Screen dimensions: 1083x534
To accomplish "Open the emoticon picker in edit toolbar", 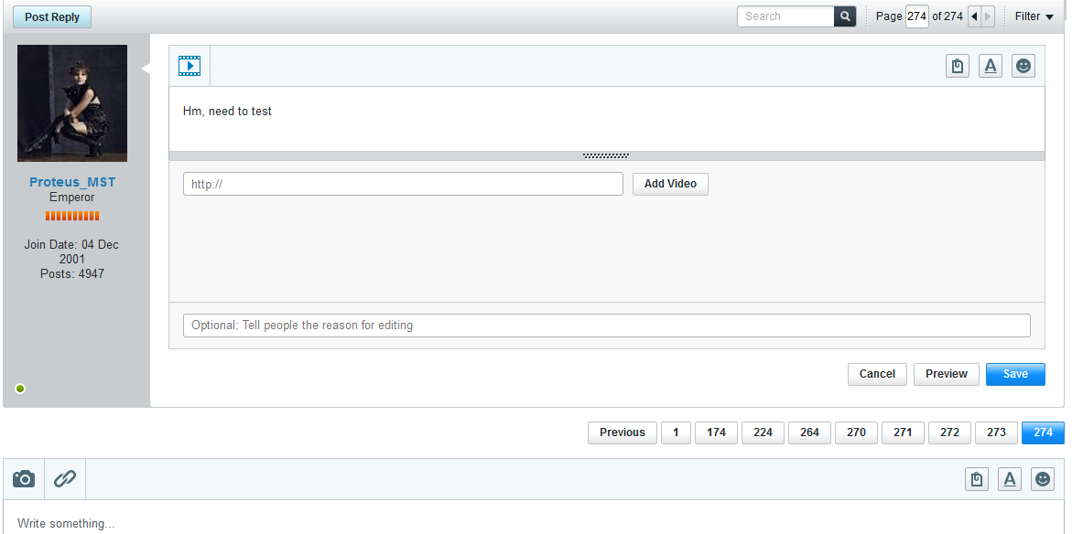I will click(x=1023, y=66).
